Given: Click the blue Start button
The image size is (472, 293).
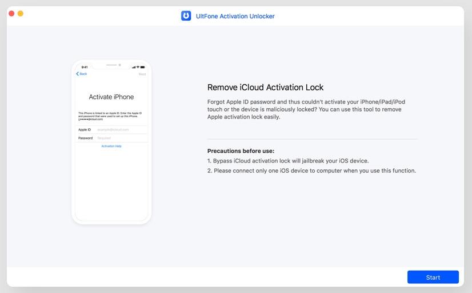Looking at the screenshot, I should click(x=433, y=277).
